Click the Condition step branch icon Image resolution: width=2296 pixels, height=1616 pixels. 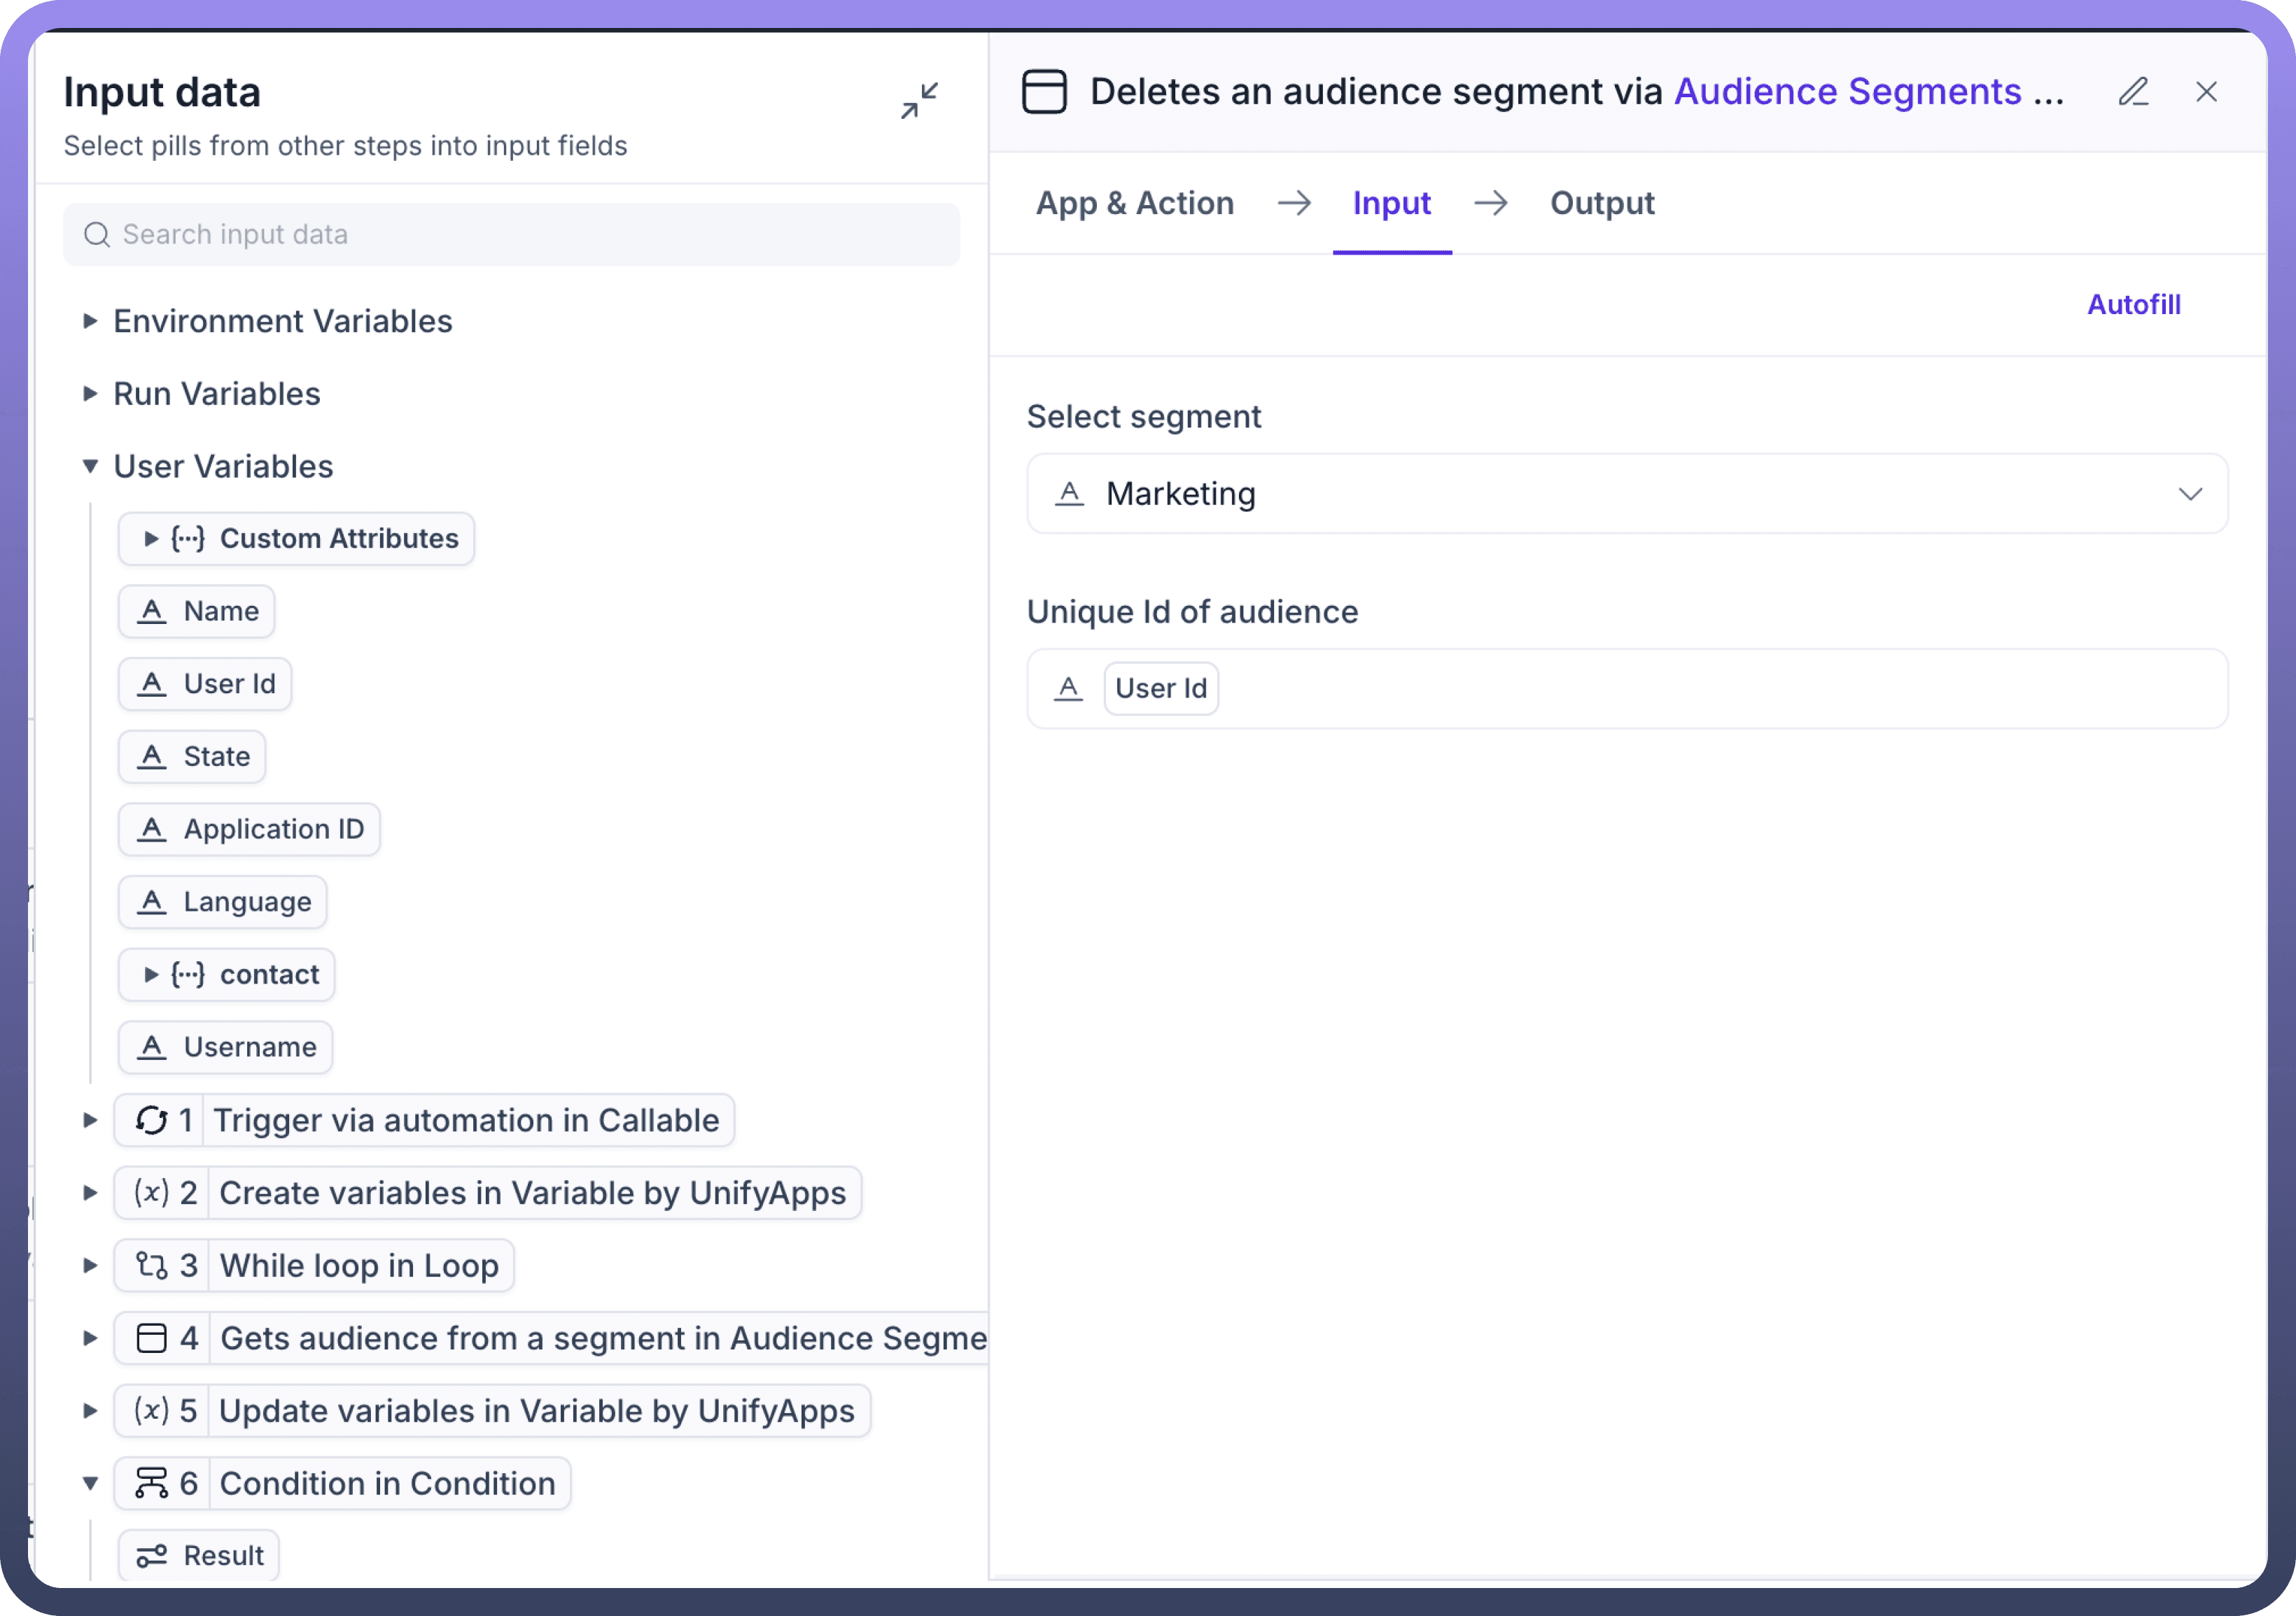(151, 1484)
